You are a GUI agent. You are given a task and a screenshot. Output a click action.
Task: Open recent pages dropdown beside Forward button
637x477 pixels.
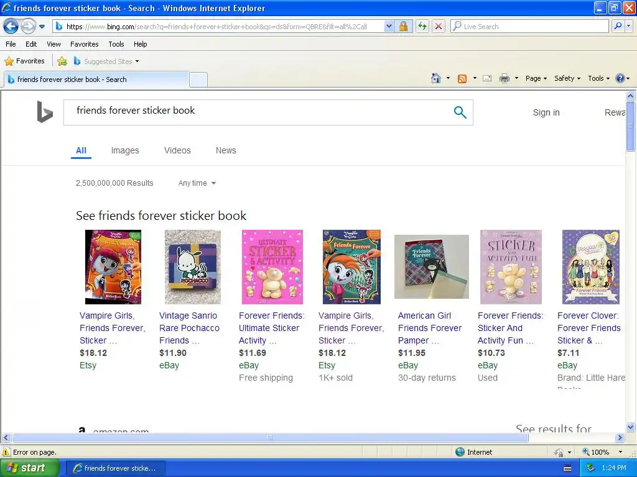pos(42,27)
